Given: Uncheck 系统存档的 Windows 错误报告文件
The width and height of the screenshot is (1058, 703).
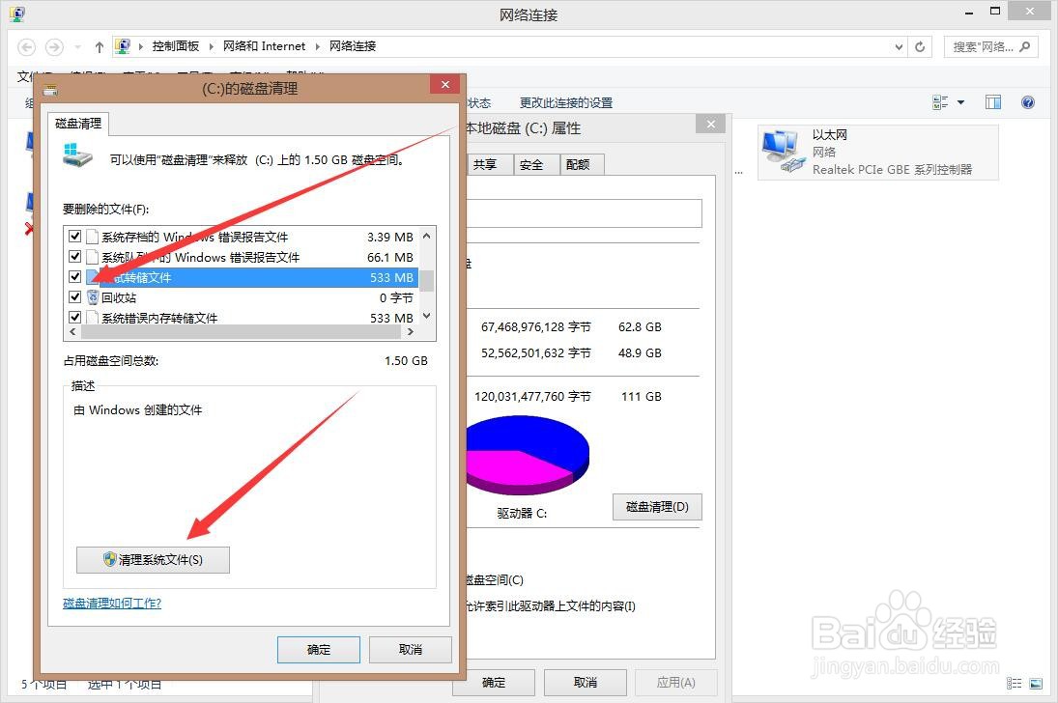Looking at the screenshot, I should click(x=74, y=236).
